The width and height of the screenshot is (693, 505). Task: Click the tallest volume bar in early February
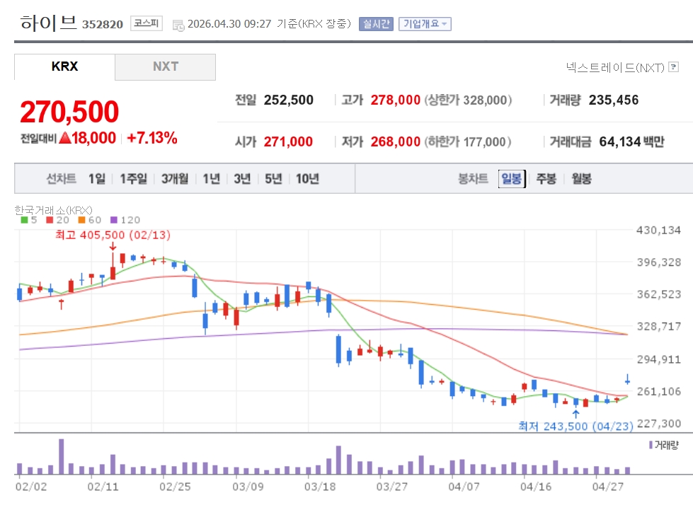click(x=62, y=456)
